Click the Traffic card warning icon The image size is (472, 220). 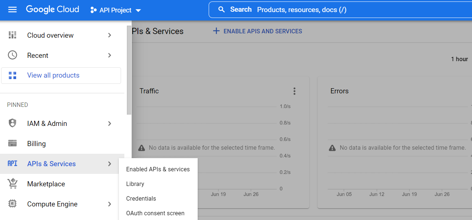pyautogui.click(x=141, y=148)
